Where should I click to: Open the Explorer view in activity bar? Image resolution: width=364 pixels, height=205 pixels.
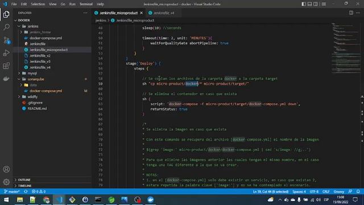pos(6,14)
